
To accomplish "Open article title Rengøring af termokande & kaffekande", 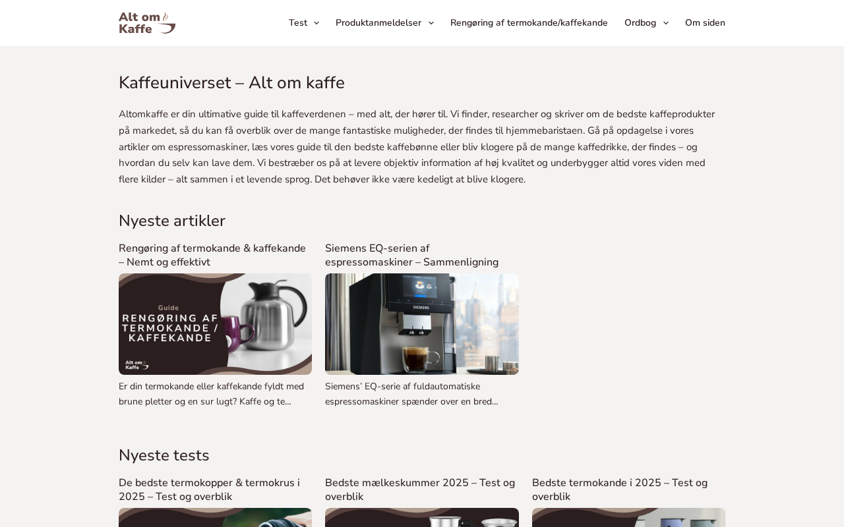I will (x=212, y=256).
